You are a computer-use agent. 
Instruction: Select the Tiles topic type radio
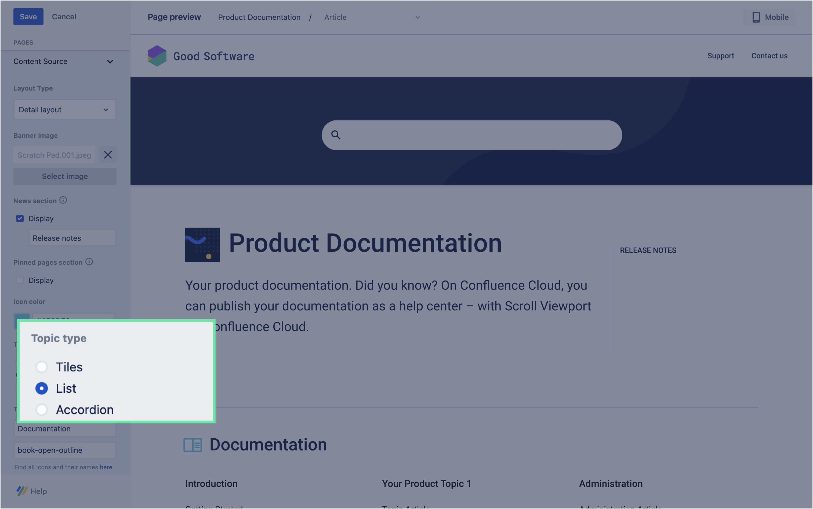click(x=42, y=367)
